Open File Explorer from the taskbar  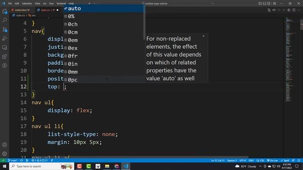pyautogui.click(x=107, y=166)
